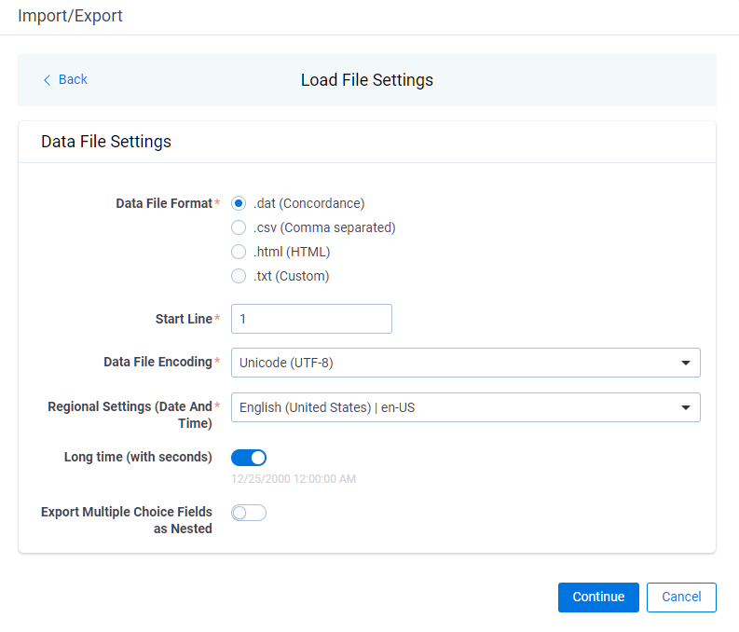Image resolution: width=739 pixels, height=632 pixels.
Task: Click the 12/25/2000 12:00:00 AM sample text
Action: tap(294, 479)
